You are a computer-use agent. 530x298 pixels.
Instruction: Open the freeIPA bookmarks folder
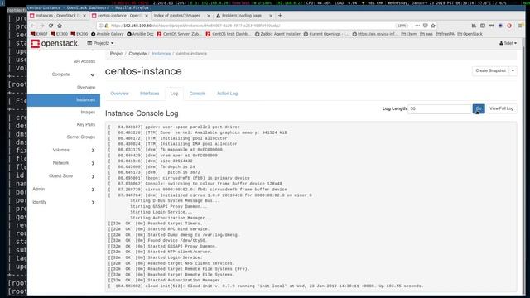click(446, 34)
